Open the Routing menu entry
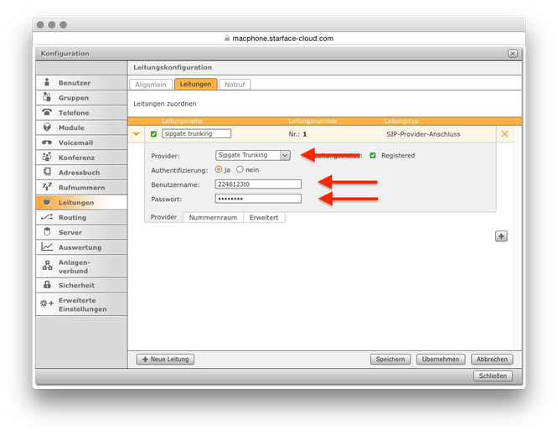 81,217
